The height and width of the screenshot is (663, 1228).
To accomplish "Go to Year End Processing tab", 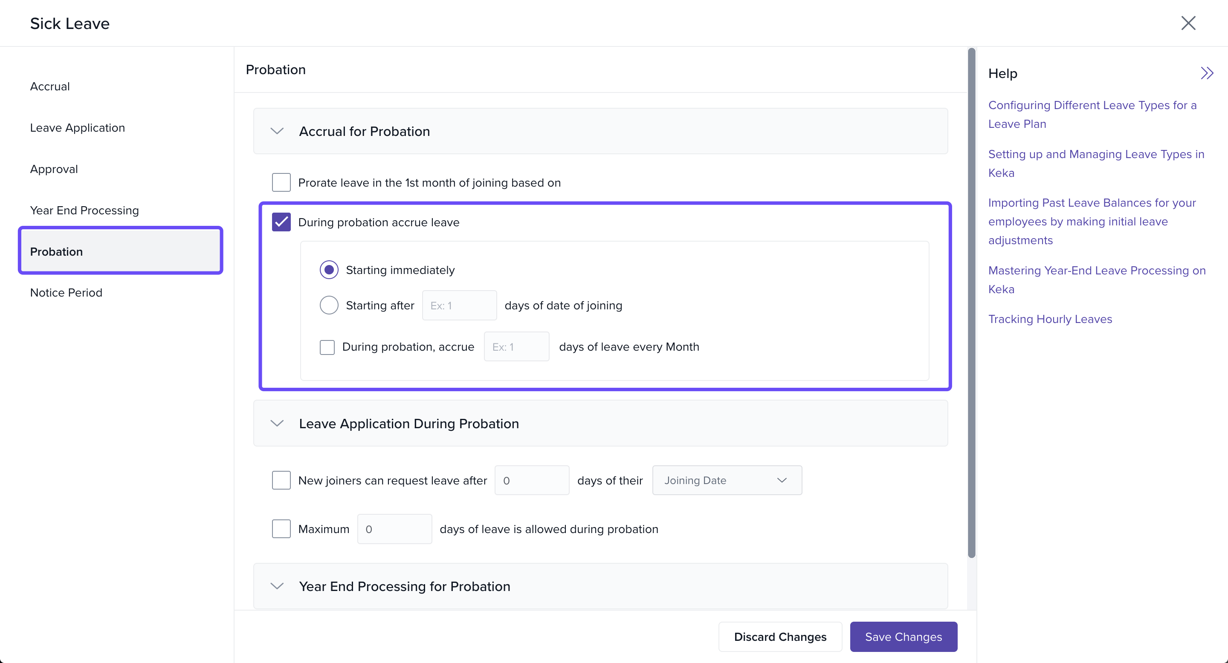I will pos(84,210).
